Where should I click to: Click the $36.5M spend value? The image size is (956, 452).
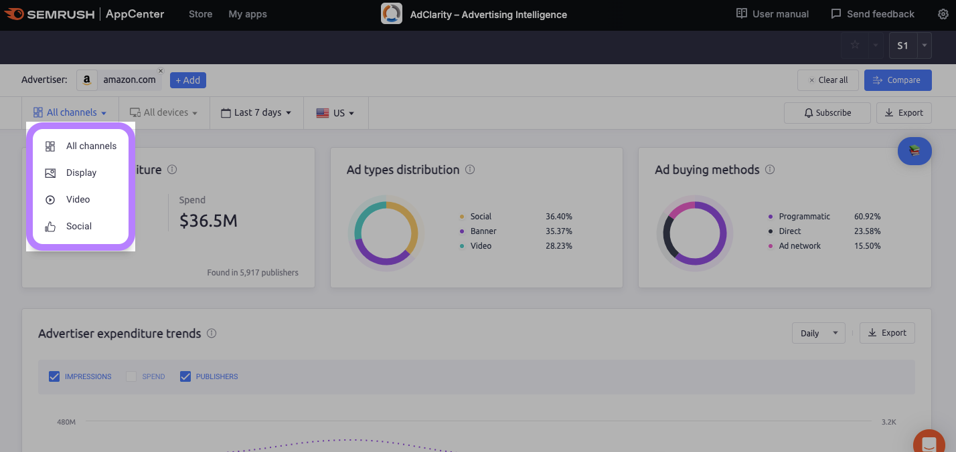pyautogui.click(x=208, y=221)
